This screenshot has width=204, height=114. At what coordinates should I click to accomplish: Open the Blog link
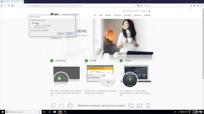[x=143, y=11]
